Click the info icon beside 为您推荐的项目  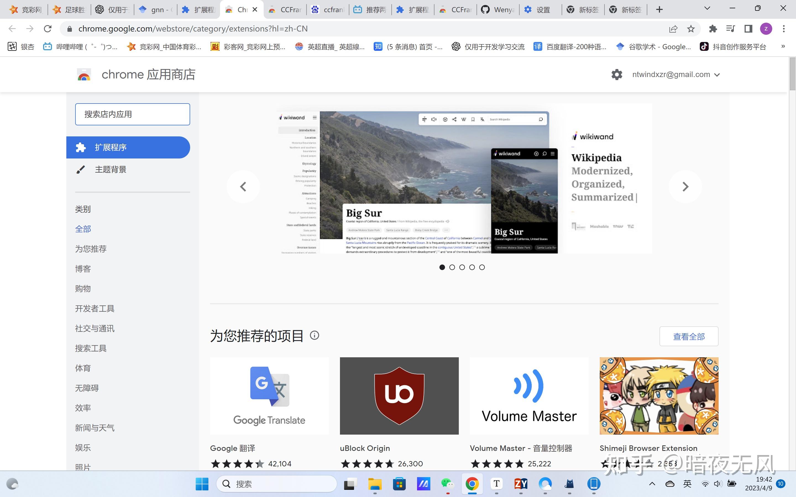click(315, 335)
